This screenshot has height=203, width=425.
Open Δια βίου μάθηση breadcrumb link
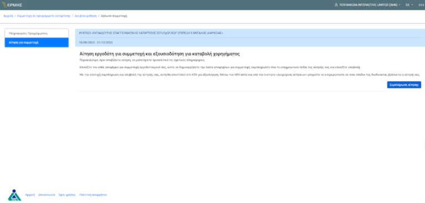[86, 16]
